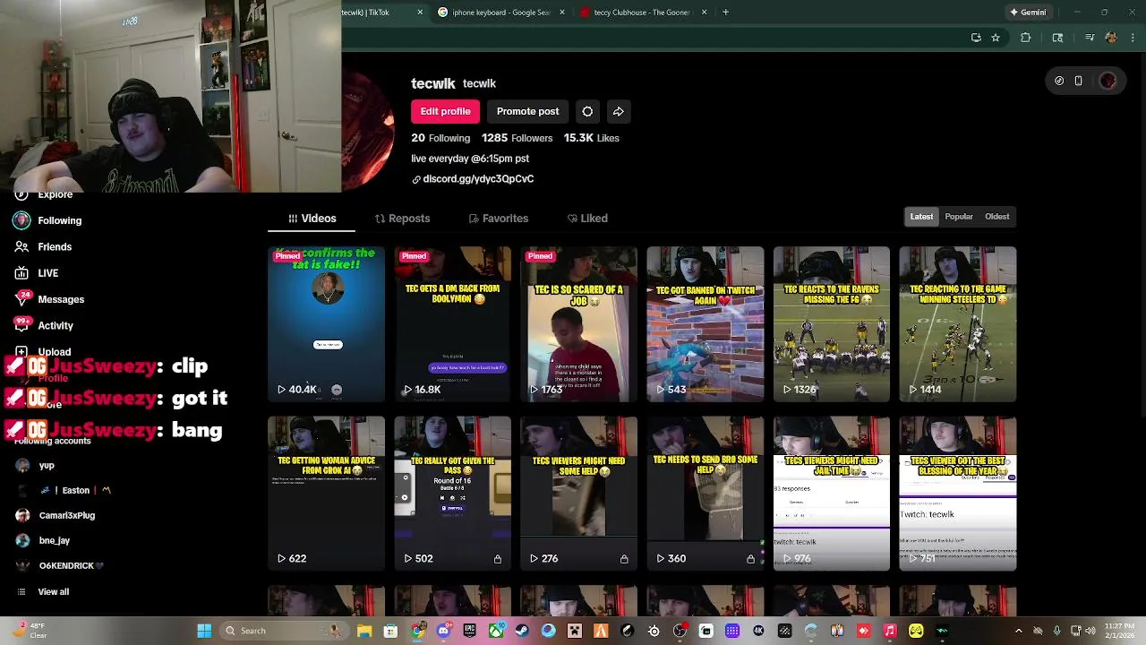Bookmark this page with star icon
This screenshot has width=1146, height=645.
(996, 38)
